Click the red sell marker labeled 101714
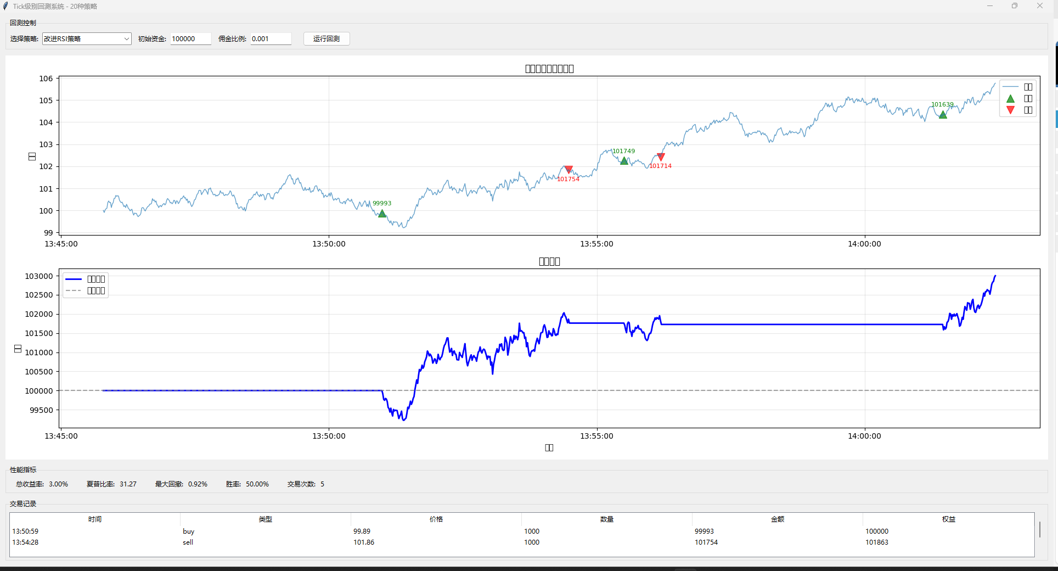This screenshot has width=1058, height=571. tap(661, 157)
